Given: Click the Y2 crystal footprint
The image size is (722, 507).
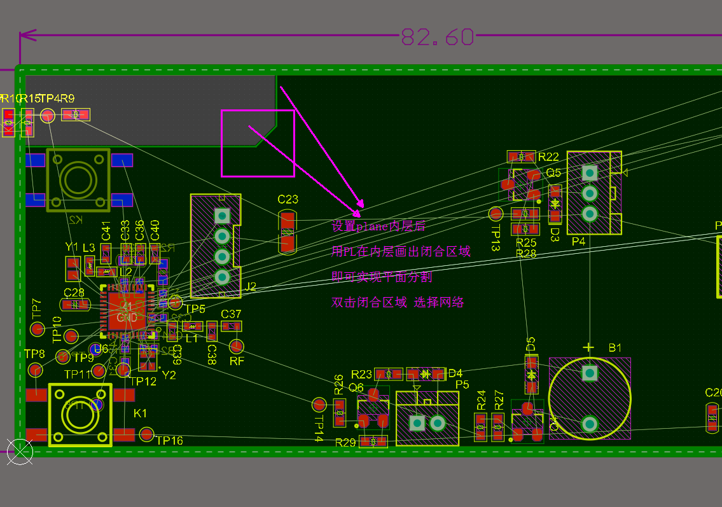Looking at the screenshot, I should point(148,359).
